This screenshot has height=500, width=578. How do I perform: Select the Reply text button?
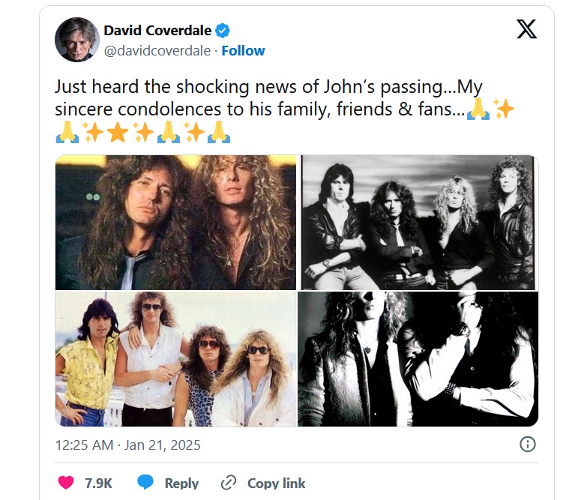pos(181,483)
